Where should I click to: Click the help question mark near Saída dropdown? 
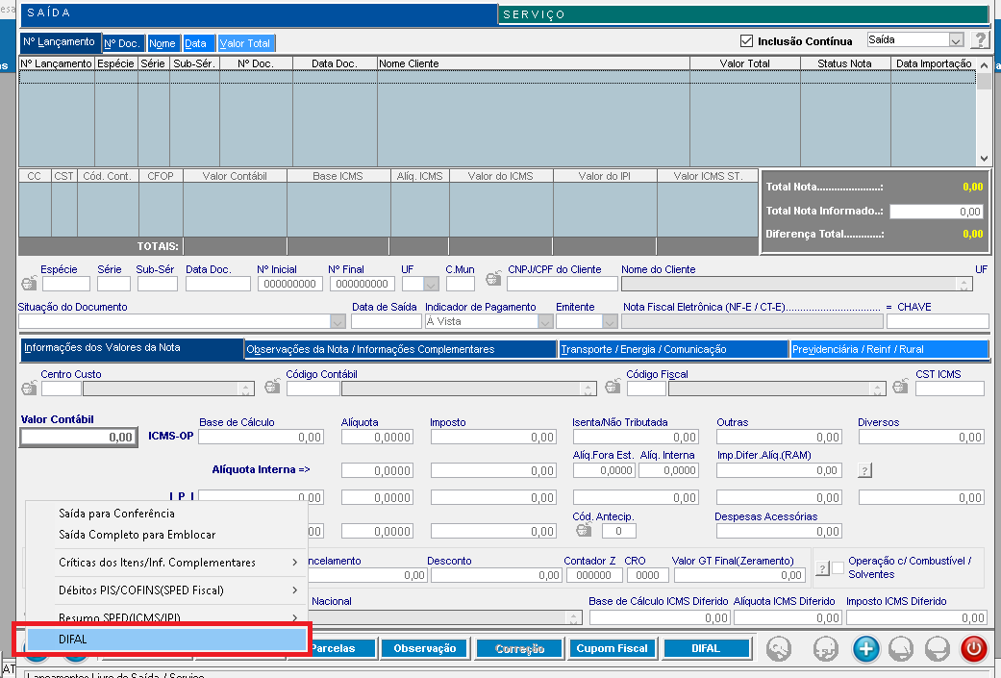coord(979,40)
